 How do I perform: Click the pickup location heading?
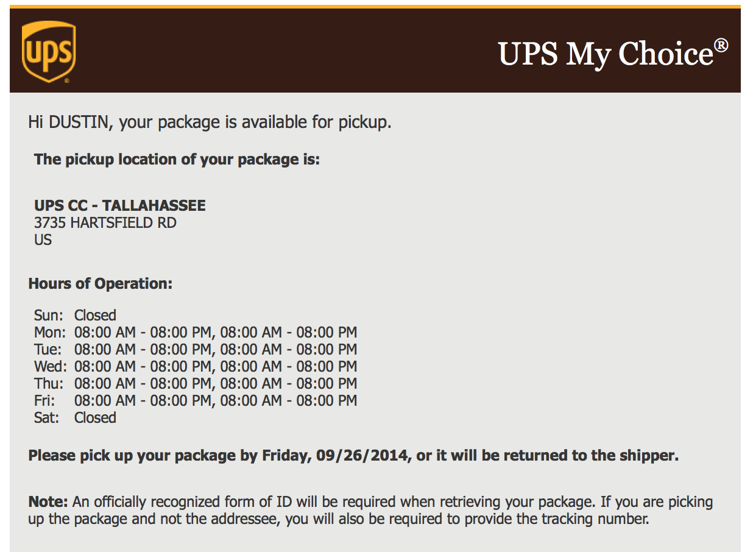point(177,160)
